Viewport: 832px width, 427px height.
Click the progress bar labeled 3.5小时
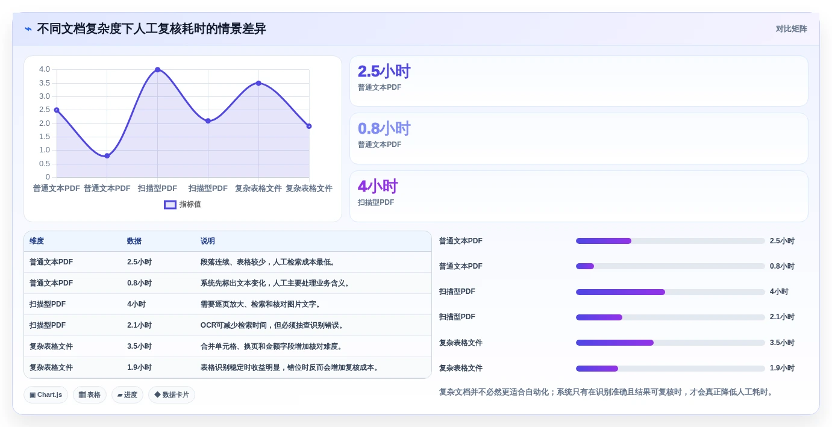pyautogui.click(x=670, y=343)
